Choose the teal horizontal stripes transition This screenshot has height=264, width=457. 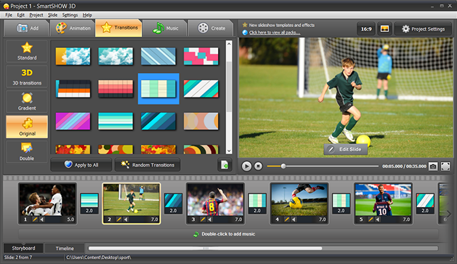pyautogui.click(x=116, y=121)
